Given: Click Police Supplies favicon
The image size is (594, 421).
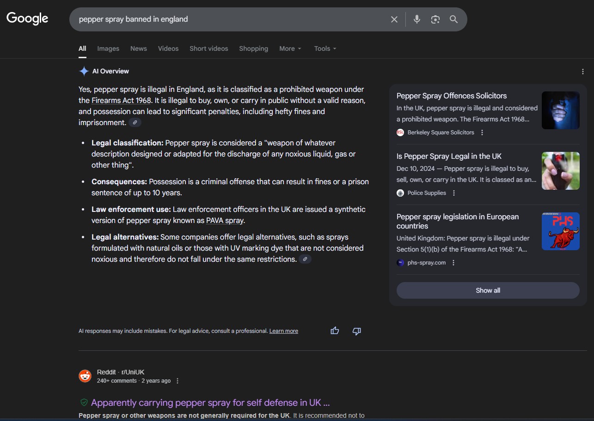Looking at the screenshot, I should click(x=400, y=193).
